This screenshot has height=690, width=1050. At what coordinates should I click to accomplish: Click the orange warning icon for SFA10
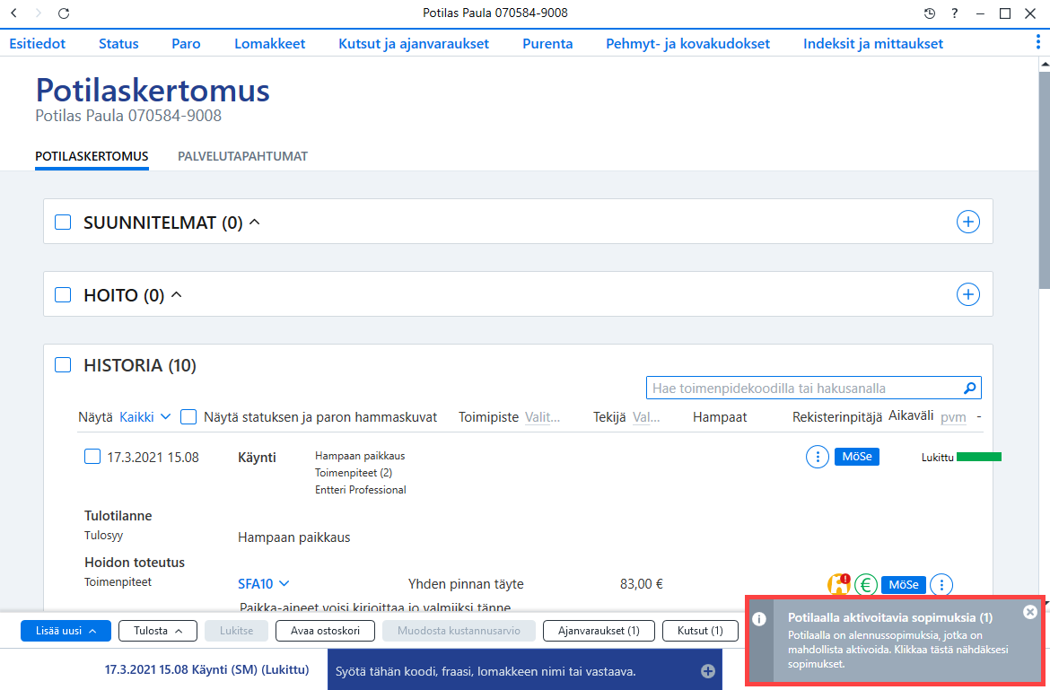pos(838,584)
